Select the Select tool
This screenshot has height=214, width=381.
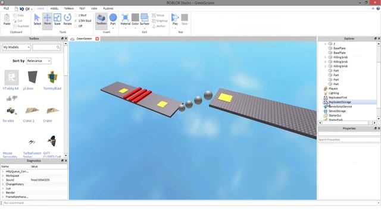(37, 20)
